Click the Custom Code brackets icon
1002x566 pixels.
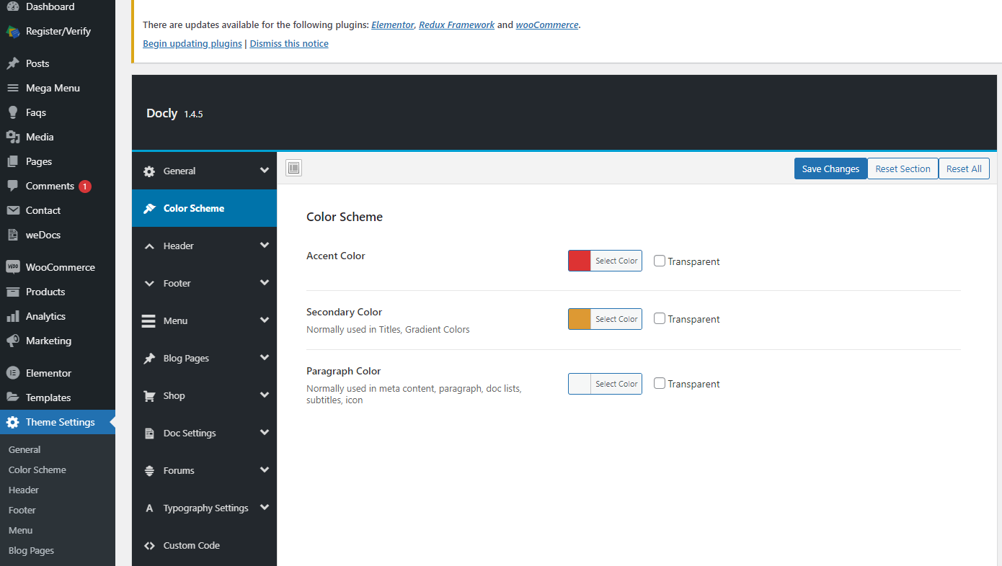point(149,545)
